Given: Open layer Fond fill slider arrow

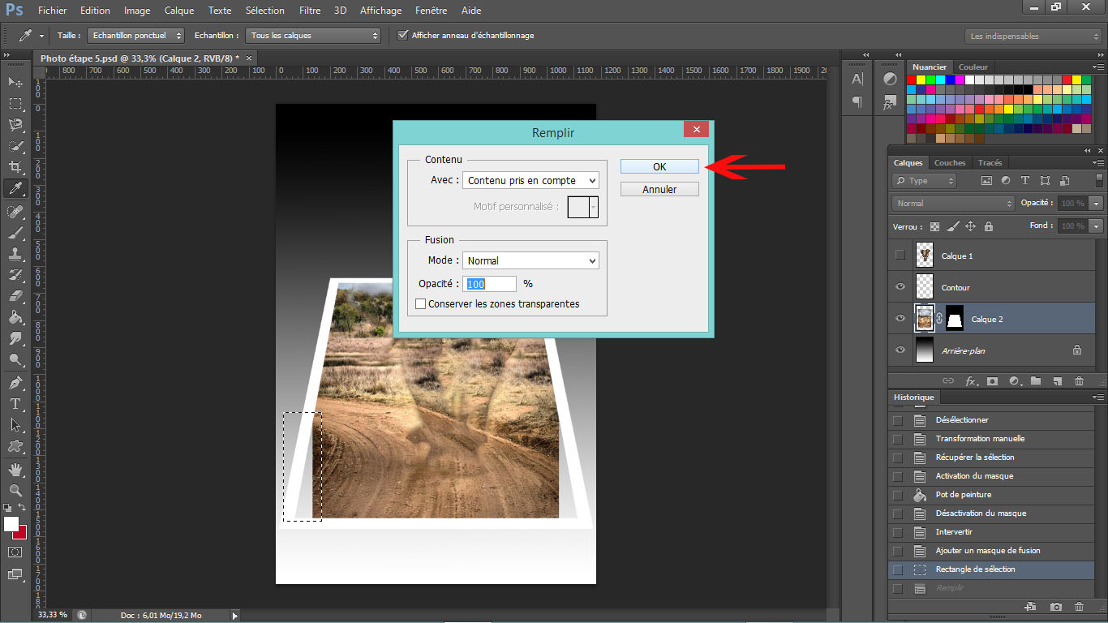Looking at the screenshot, I should [1097, 226].
